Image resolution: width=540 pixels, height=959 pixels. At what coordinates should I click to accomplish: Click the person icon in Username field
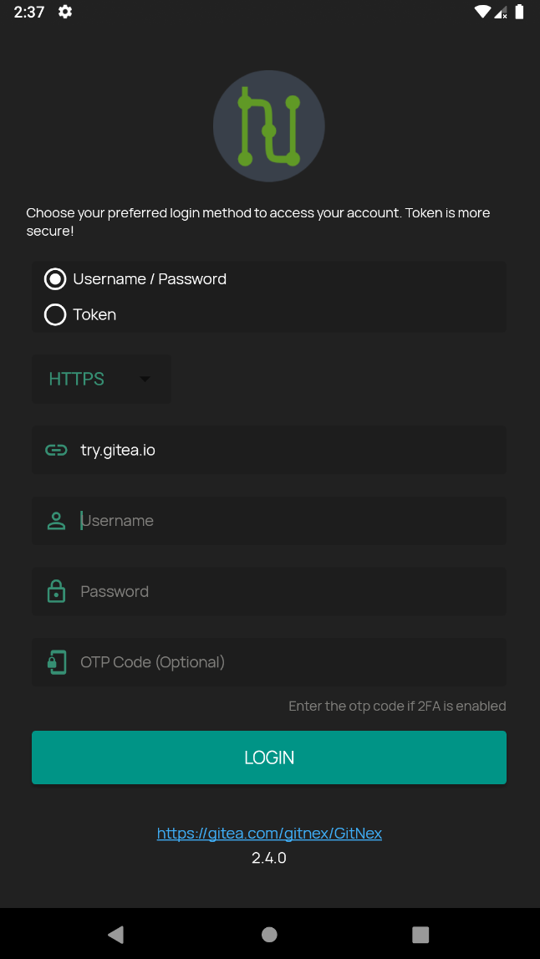(56, 521)
